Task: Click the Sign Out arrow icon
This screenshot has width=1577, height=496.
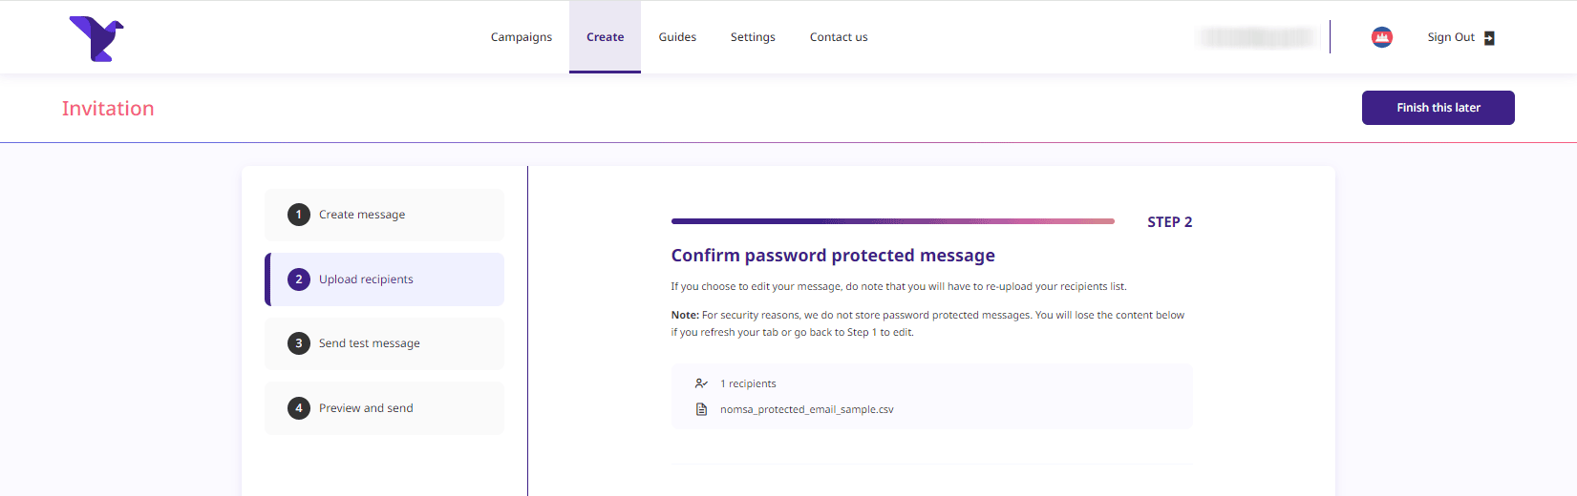Action: (1489, 38)
